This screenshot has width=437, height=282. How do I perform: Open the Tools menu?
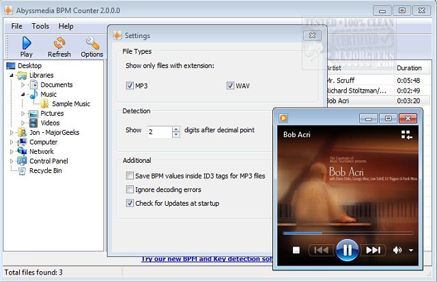tap(40, 26)
